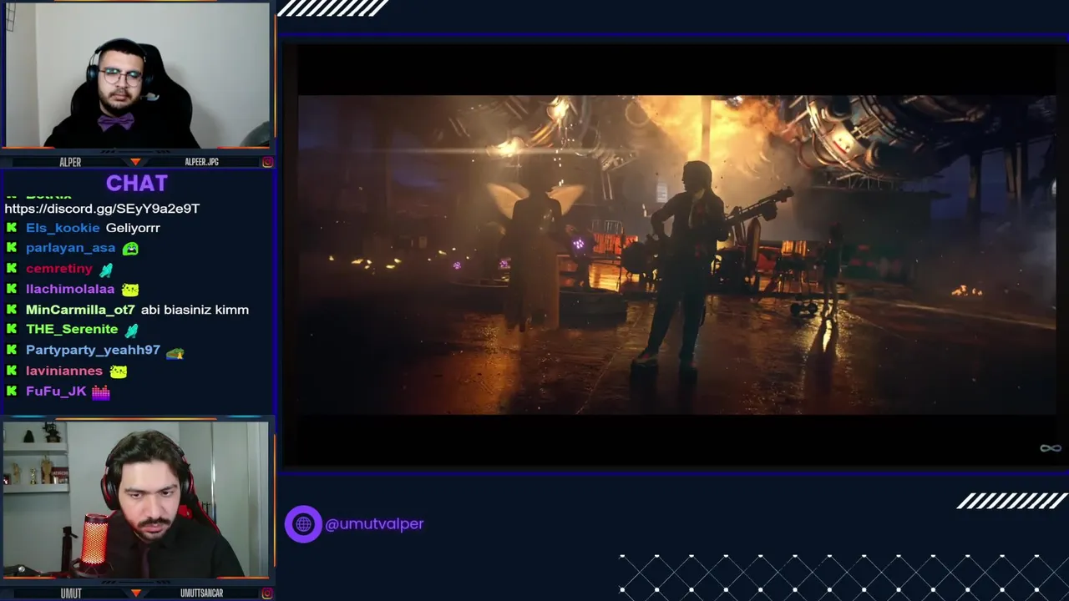Select the MinCarmilla_ot7 username
Screen dimensions: 1069x601
click(x=80, y=310)
